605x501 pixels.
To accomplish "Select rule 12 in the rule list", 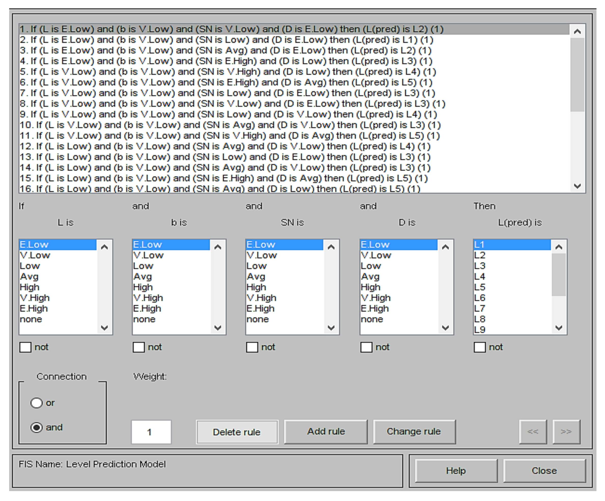I will coord(225,146).
